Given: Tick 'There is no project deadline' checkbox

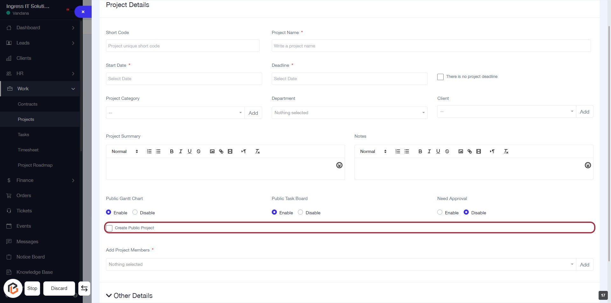Looking at the screenshot, I should (440, 77).
